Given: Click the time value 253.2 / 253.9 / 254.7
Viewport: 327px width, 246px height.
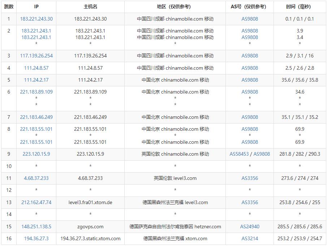Looking at the screenshot, I should click(300, 238).
